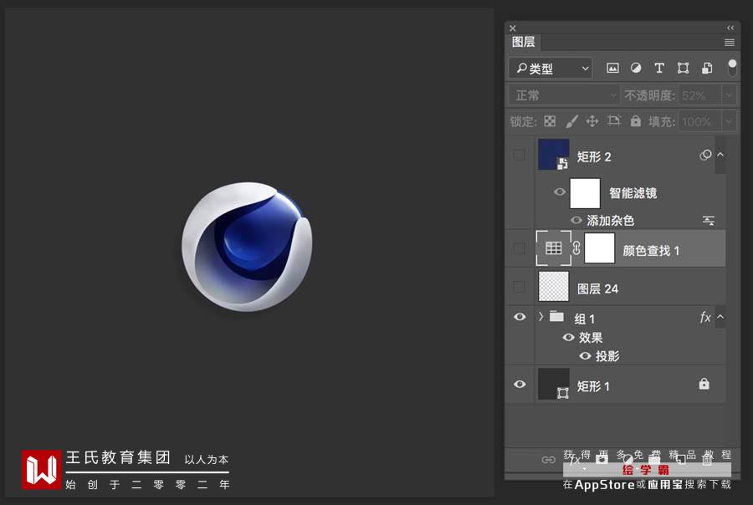Switch to the 图层 panel tab
This screenshot has width=753, height=505.
click(523, 42)
